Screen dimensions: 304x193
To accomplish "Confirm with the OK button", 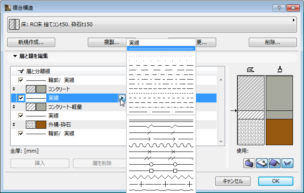I will [276, 181].
